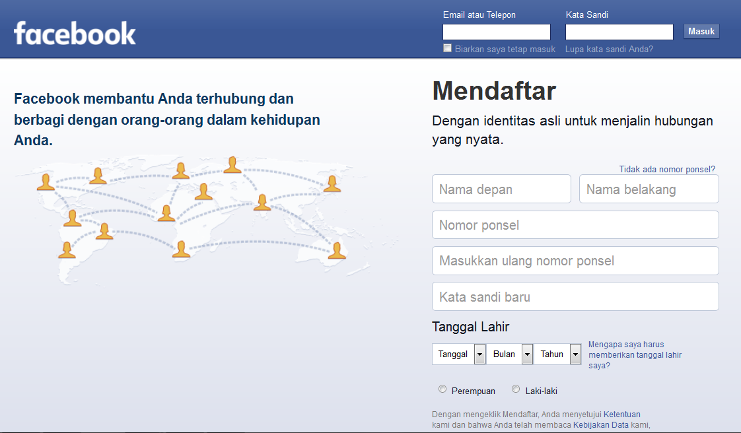The height and width of the screenshot is (433, 741).
Task: Click the Nama belakang field
Action: pyautogui.click(x=649, y=189)
